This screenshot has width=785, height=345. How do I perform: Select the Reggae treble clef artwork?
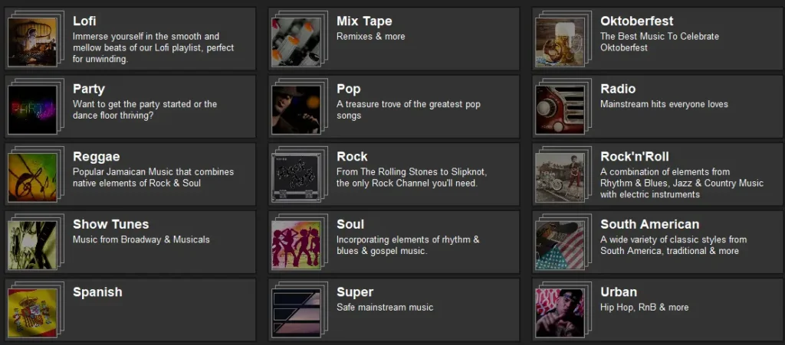[x=32, y=177]
